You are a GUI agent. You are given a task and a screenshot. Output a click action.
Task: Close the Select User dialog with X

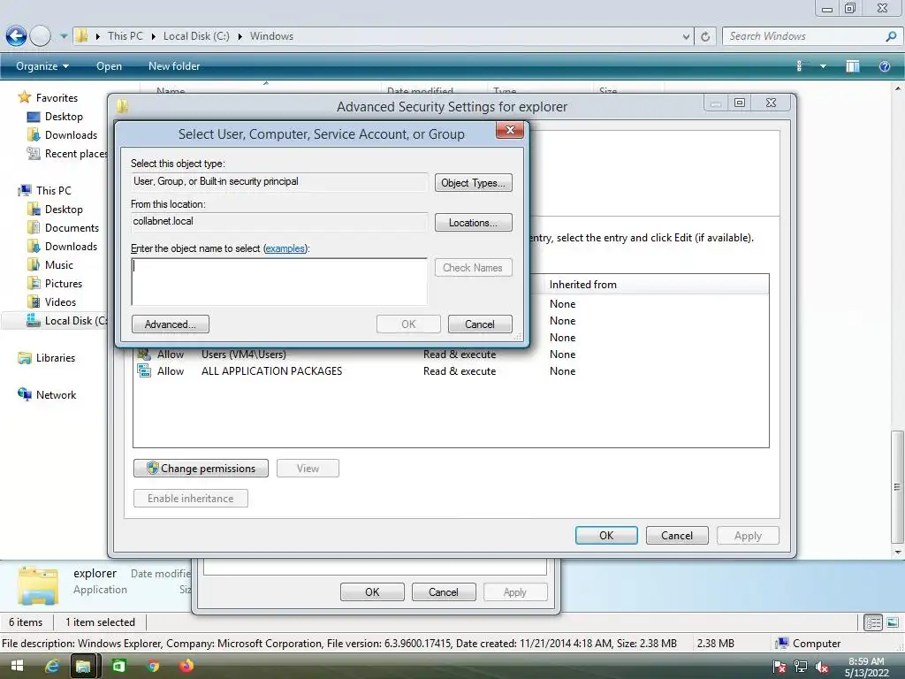coord(510,130)
